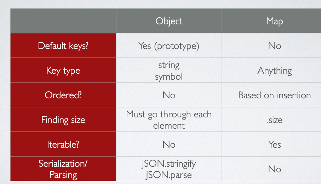This screenshot has width=321, height=184.
Task: Click the Map column header
Action: pyautogui.click(x=271, y=21)
